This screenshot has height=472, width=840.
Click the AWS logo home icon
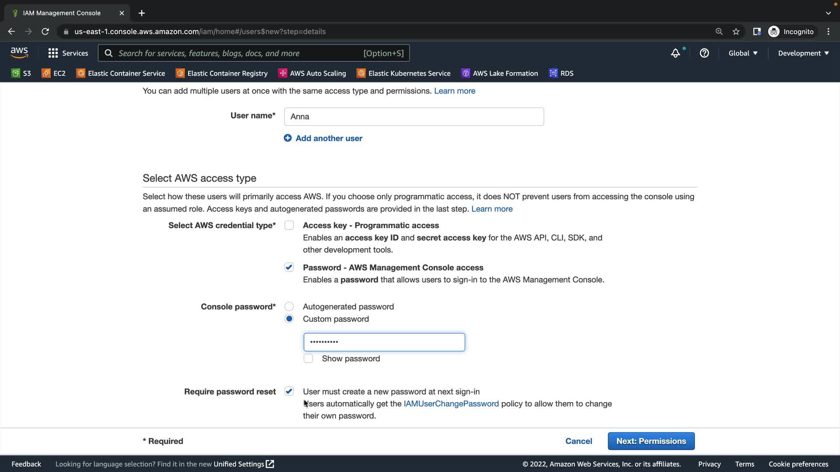tap(19, 53)
